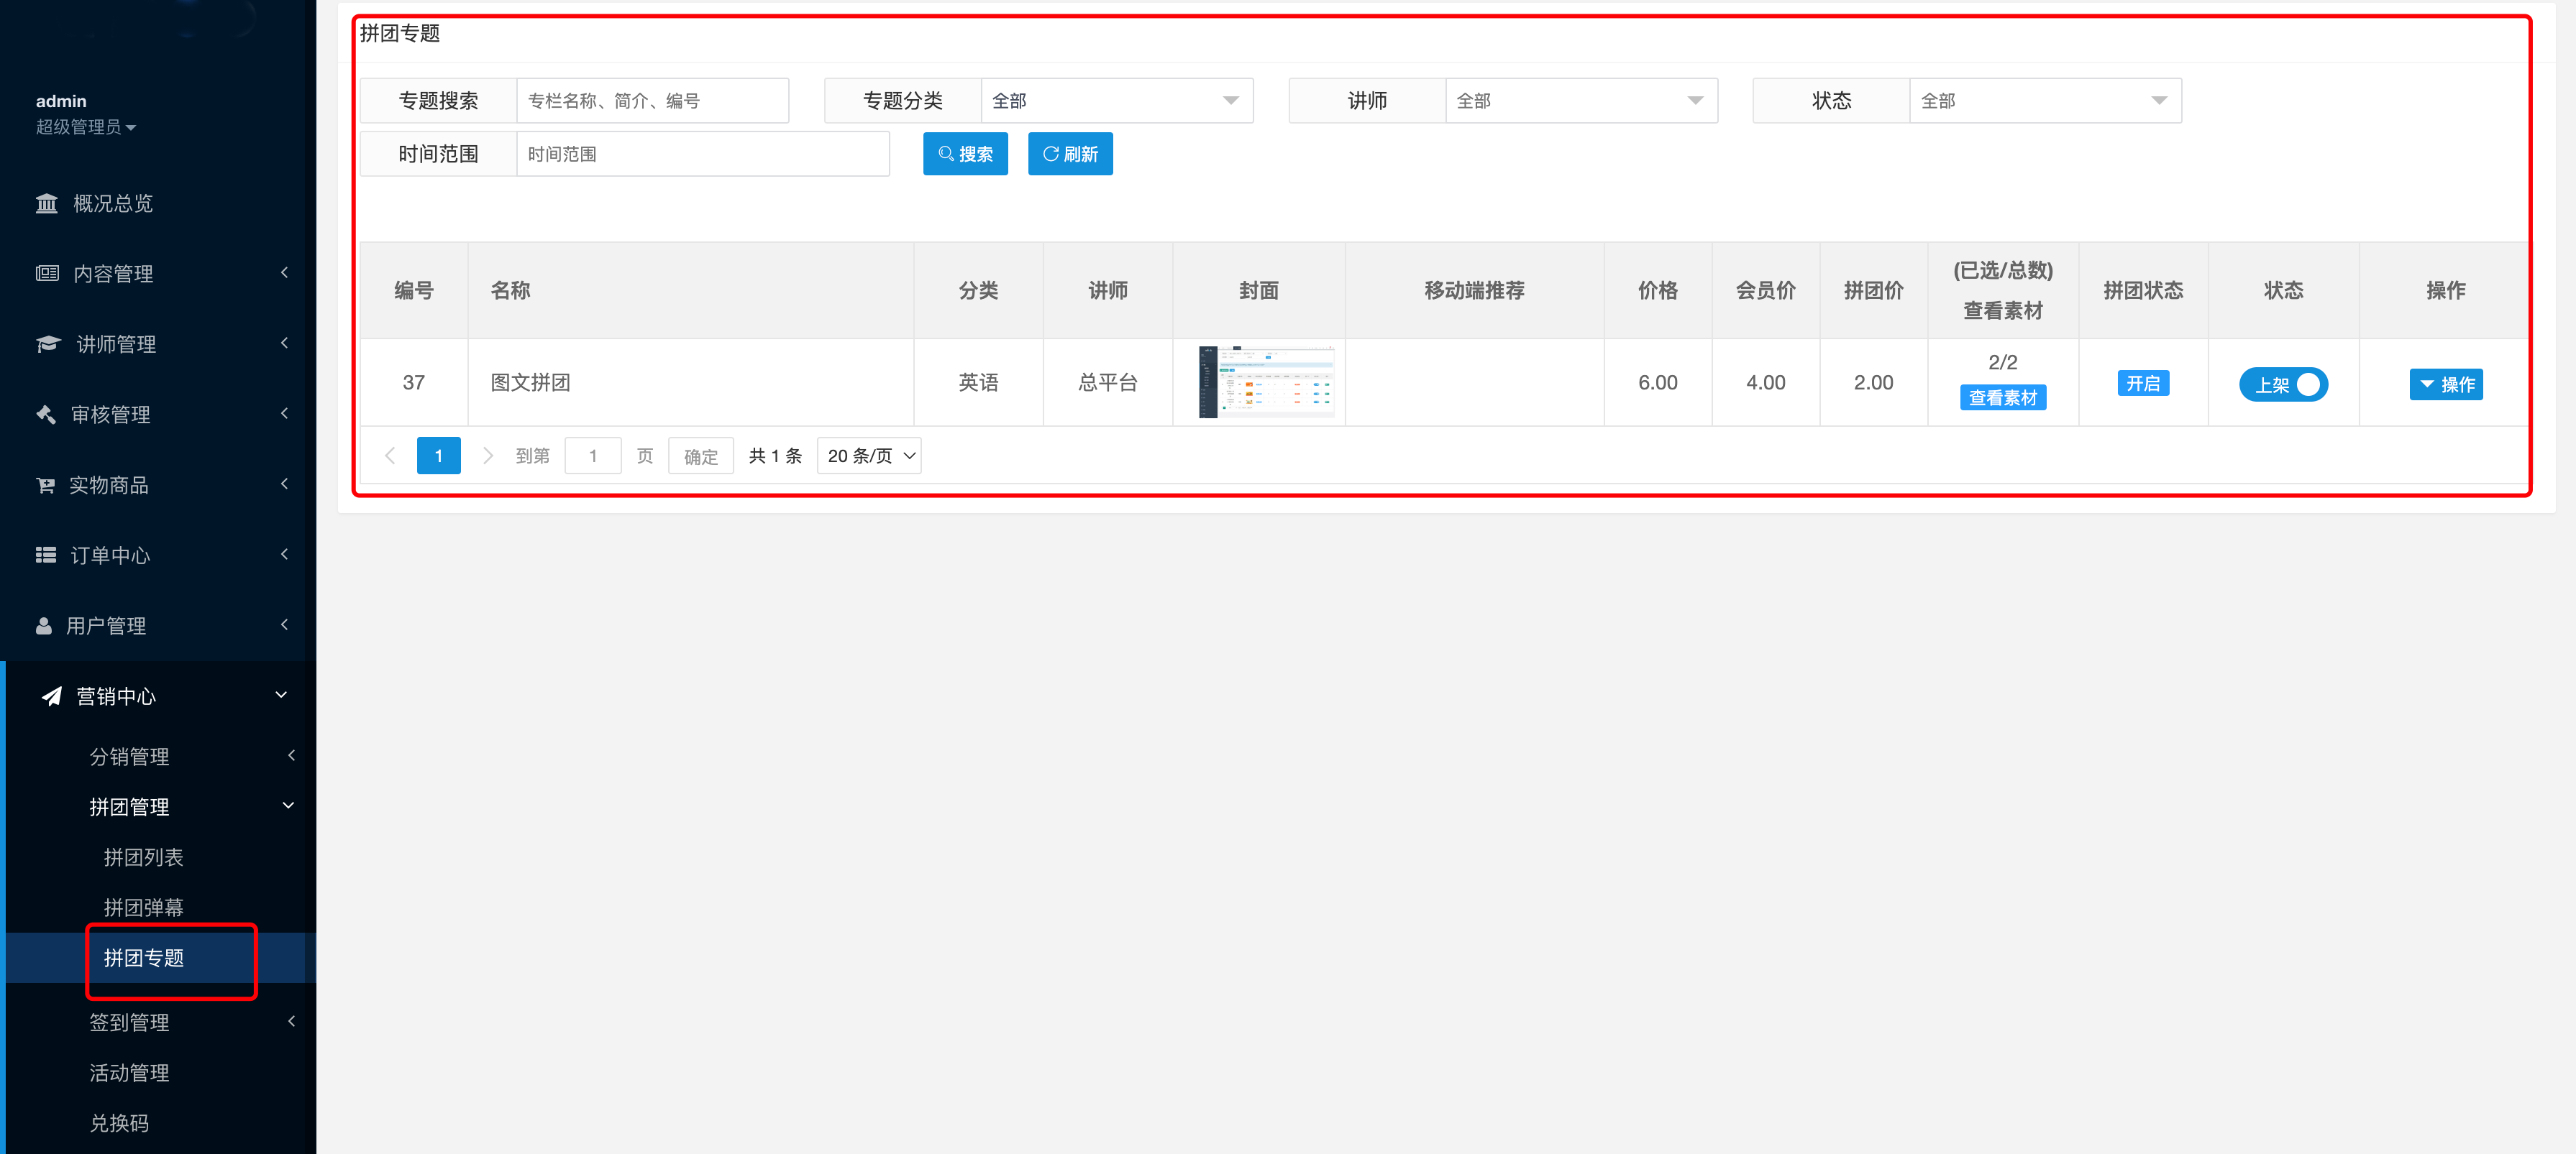Image resolution: width=2576 pixels, height=1154 pixels.
Task: Click the member price 4.00 cell
Action: (1765, 383)
